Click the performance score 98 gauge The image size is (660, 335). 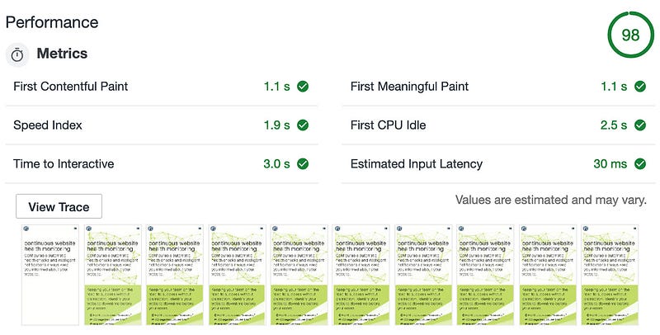pos(630,35)
